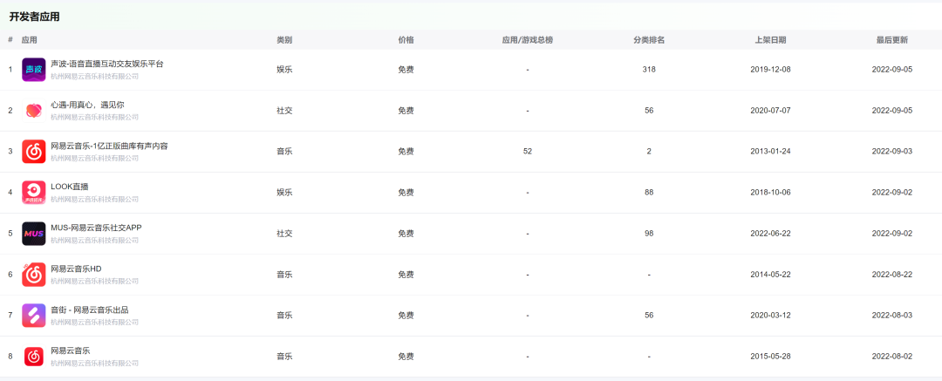Click last update 2022-08-02
Viewport: 942px width, 381px height.
tap(892, 357)
